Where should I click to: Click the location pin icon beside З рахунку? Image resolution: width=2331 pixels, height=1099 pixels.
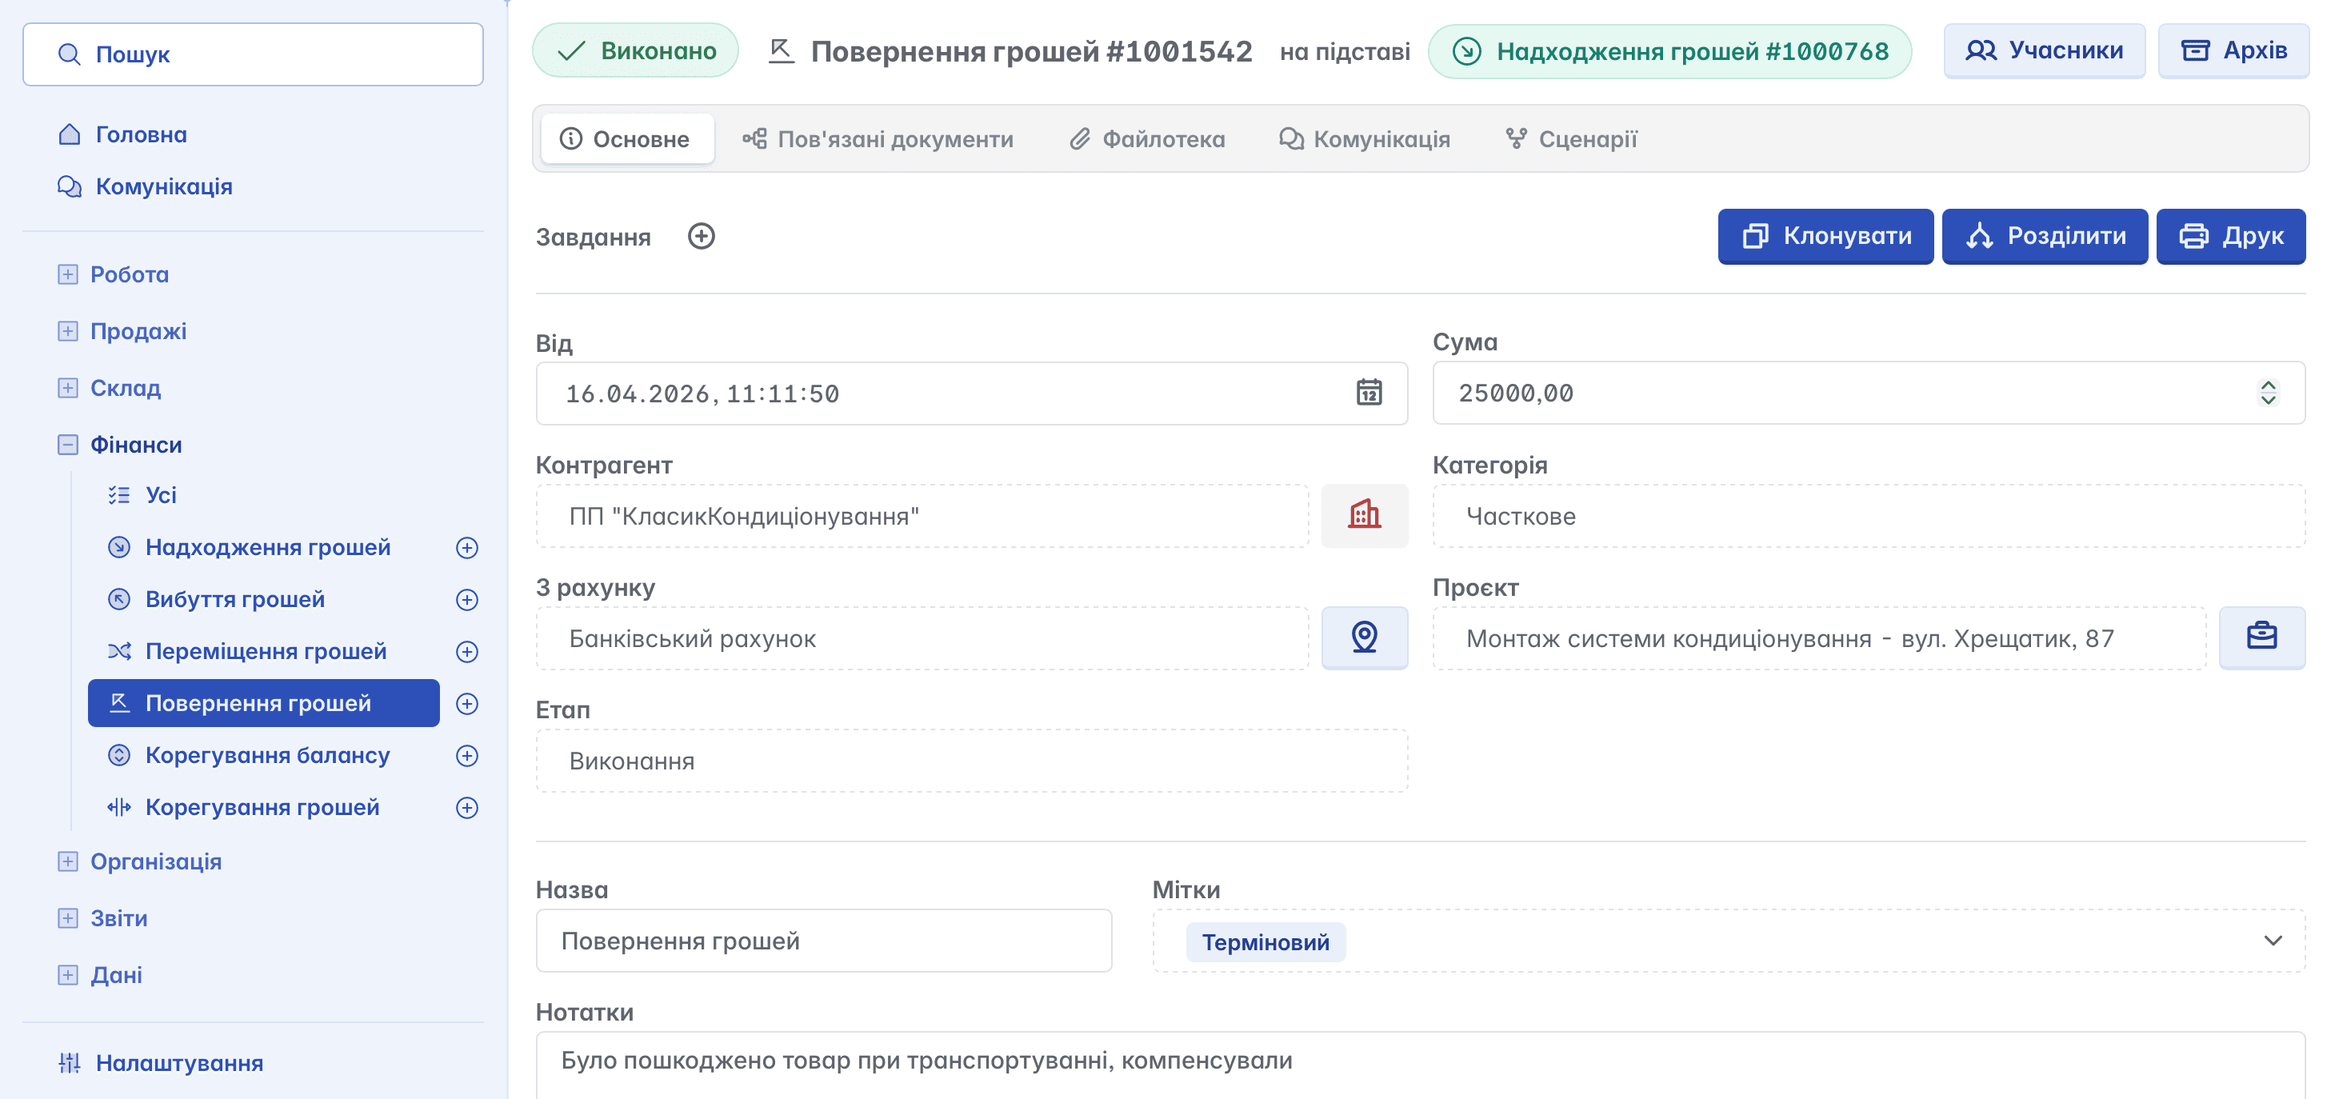(x=1364, y=637)
